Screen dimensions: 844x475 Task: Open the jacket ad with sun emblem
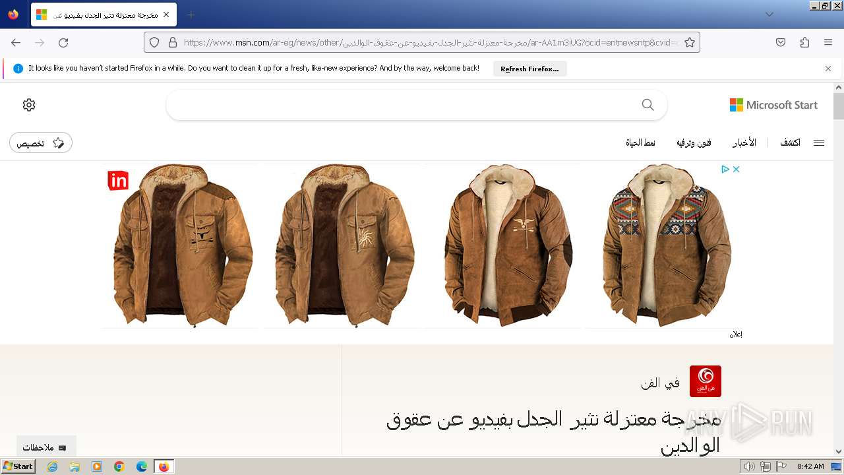pos(343,246)
